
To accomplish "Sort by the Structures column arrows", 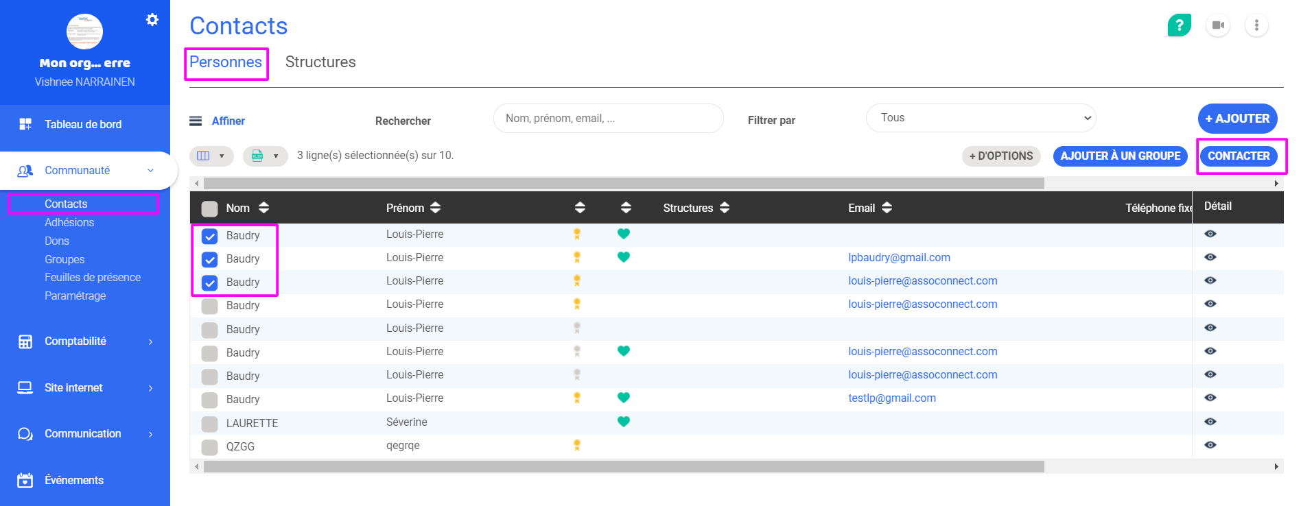I will click(725, 208).
